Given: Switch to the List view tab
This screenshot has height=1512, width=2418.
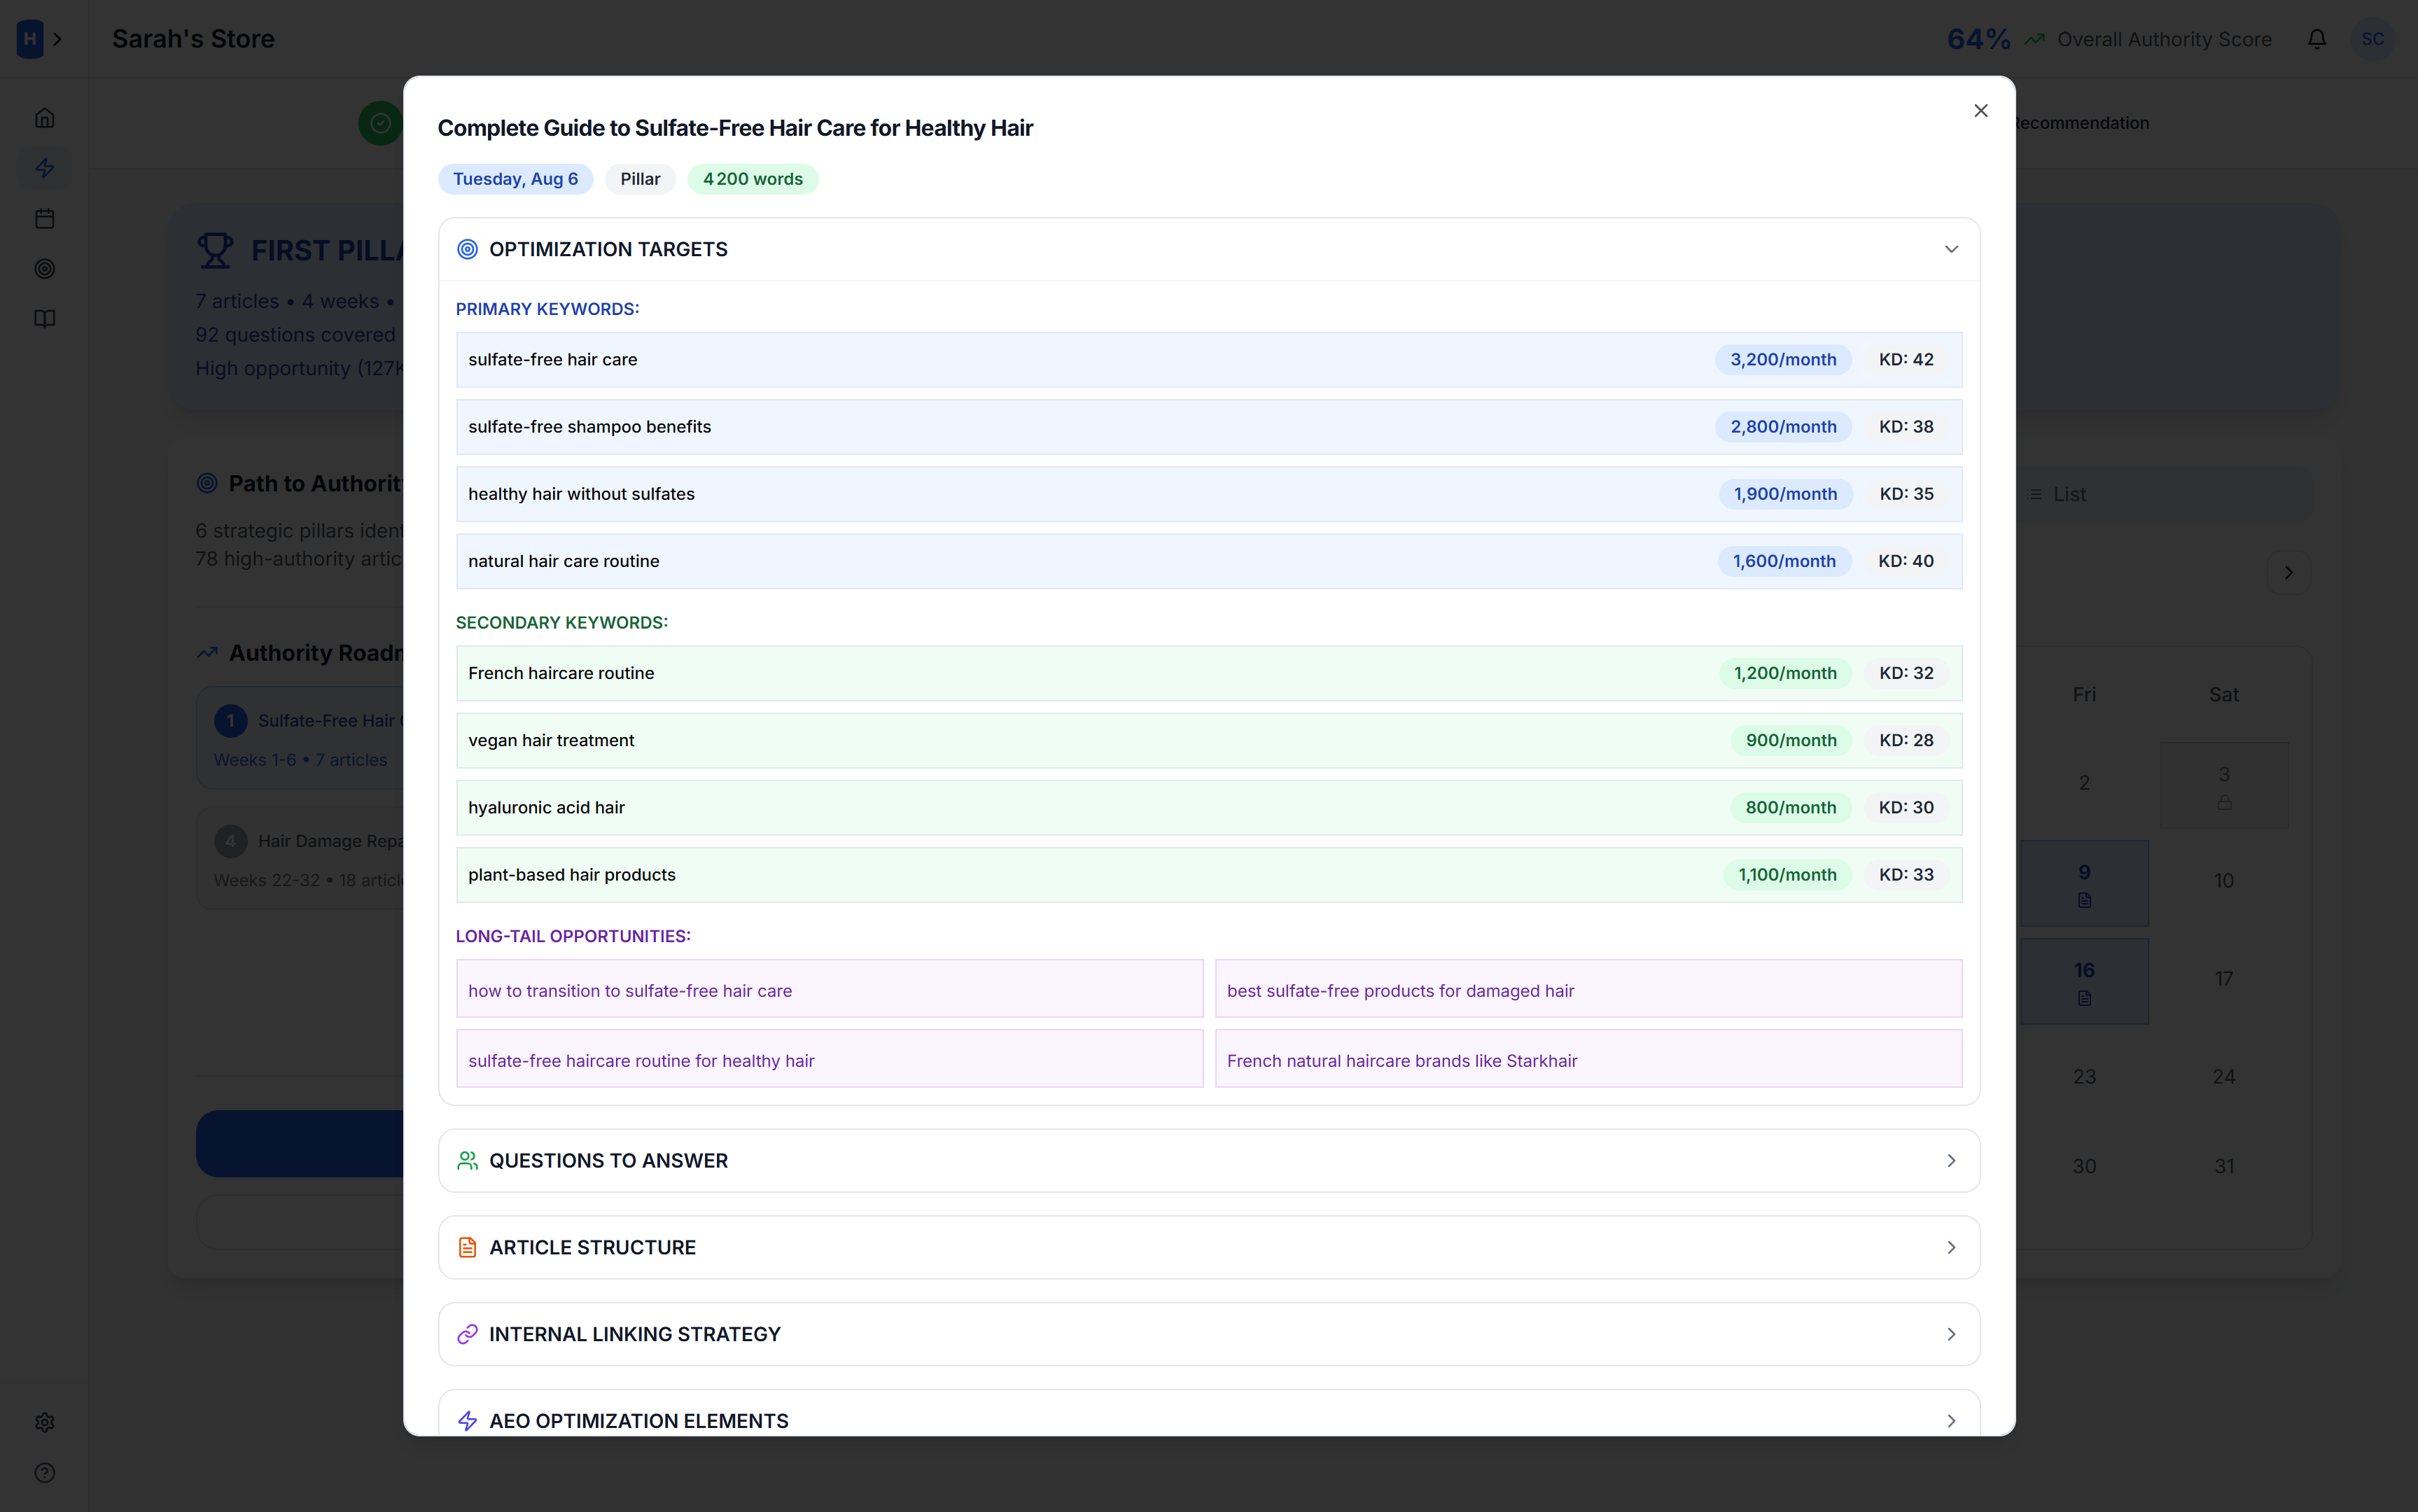Looking at the screenshot, I should click(2057, 495).
